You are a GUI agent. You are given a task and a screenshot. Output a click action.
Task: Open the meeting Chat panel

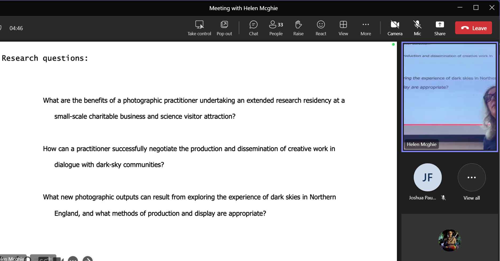[x=253, y=28]
